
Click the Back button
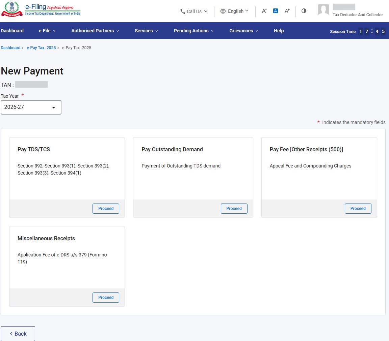[18, 334]
